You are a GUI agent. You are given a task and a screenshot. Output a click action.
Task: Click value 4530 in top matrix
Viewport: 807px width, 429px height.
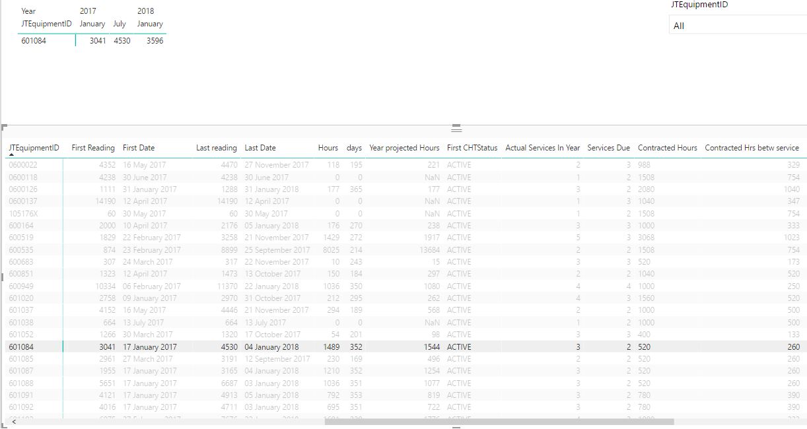[122, 41]
